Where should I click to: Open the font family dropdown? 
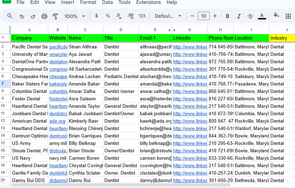click(x=168, y=16)
